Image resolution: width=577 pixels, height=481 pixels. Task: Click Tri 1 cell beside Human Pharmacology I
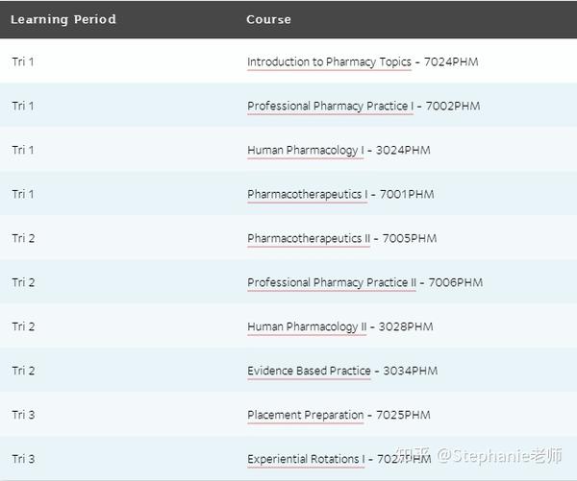(x=23, y=150)
